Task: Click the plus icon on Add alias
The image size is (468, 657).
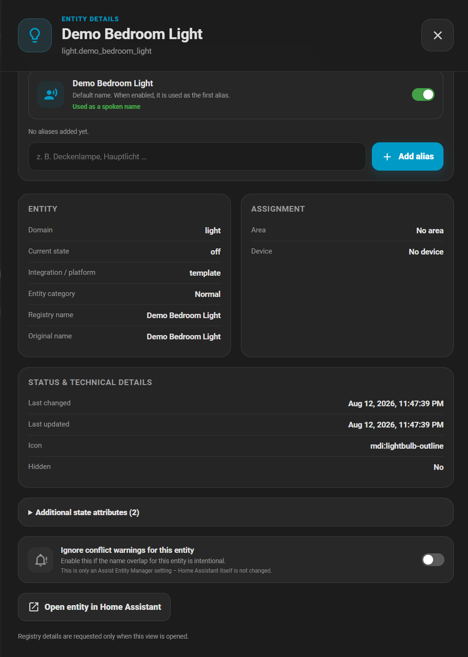Action: (387, 156)
